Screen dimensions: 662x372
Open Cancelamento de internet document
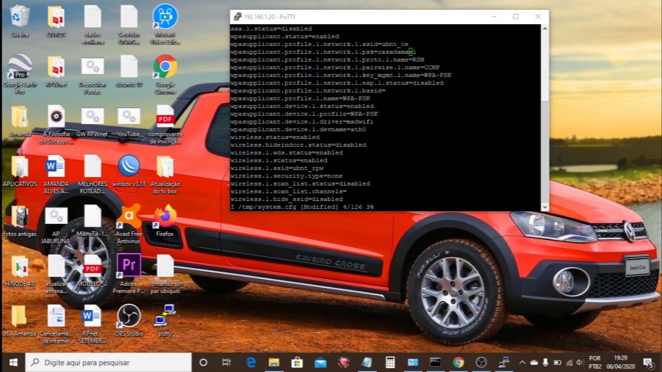click(x=56, y=324)
